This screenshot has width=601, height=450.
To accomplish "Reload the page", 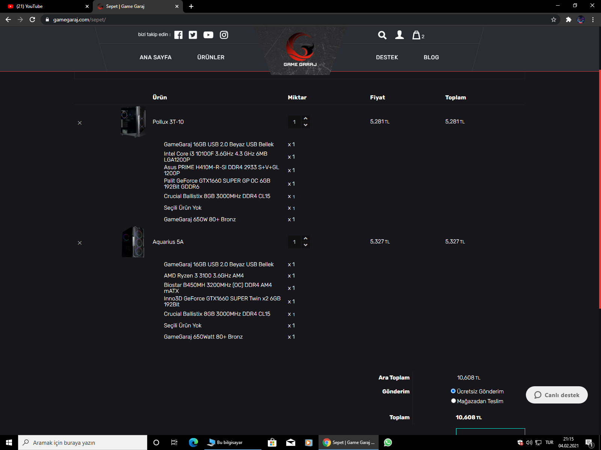I will (x=32, y=19).
